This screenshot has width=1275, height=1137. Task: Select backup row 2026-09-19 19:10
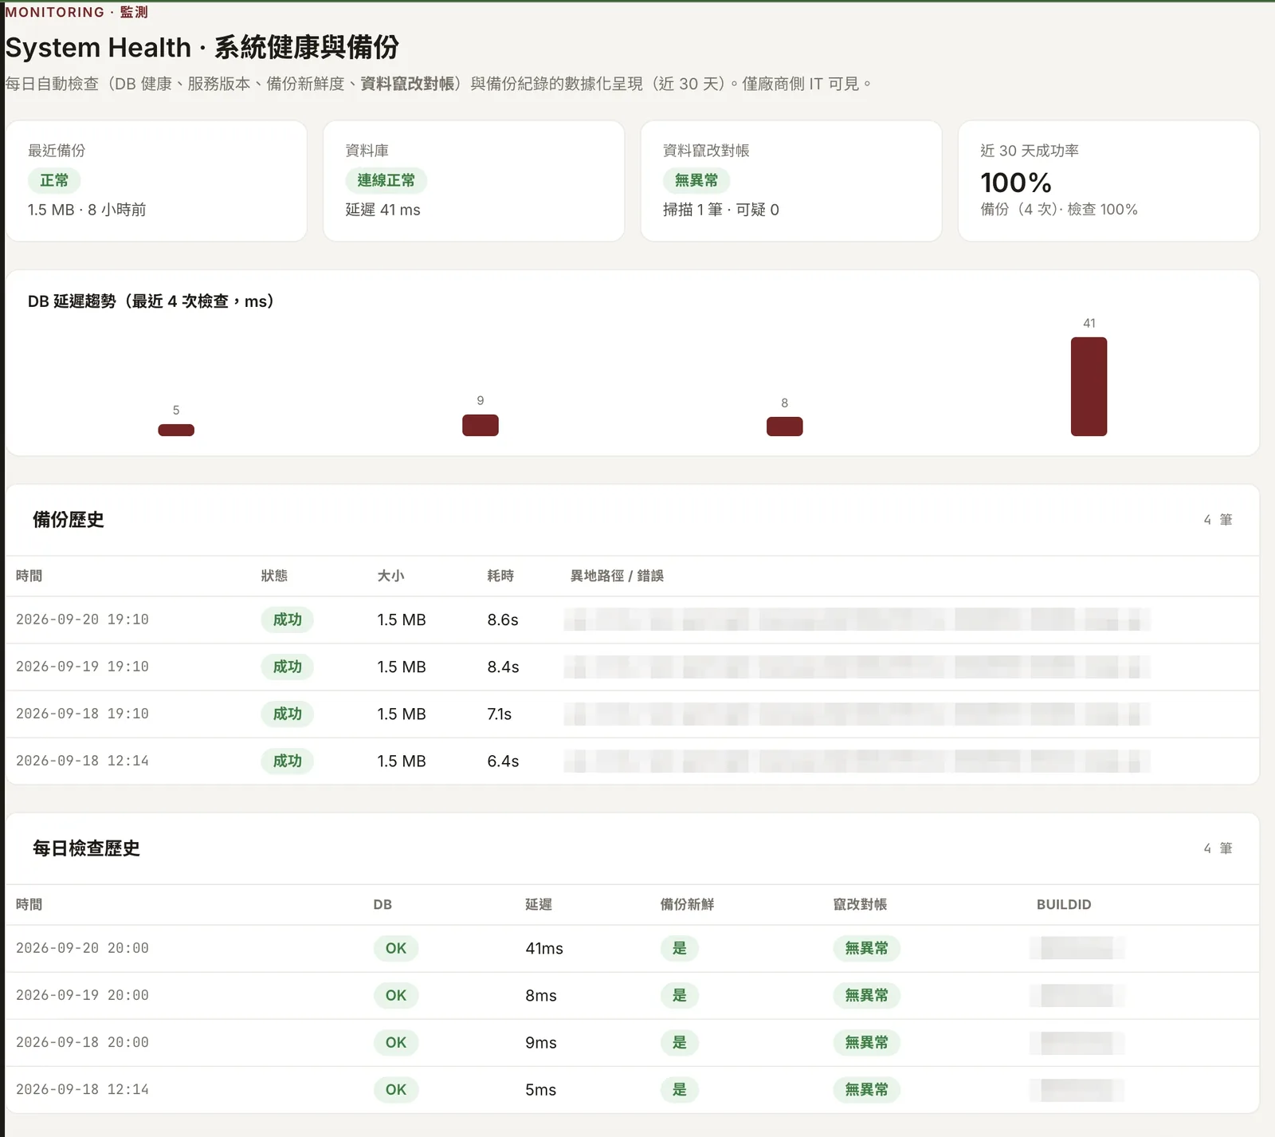tap(633, 667)
